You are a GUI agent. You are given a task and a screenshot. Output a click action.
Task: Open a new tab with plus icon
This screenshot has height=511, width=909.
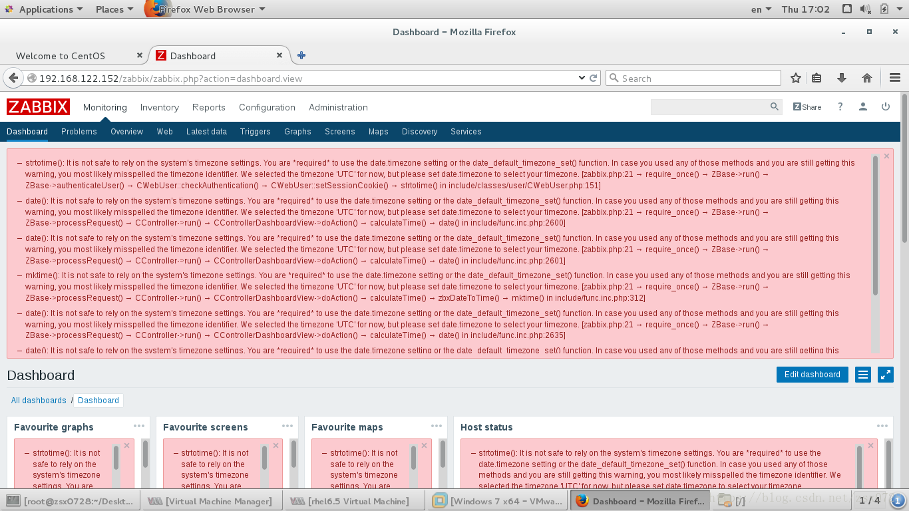301,55
